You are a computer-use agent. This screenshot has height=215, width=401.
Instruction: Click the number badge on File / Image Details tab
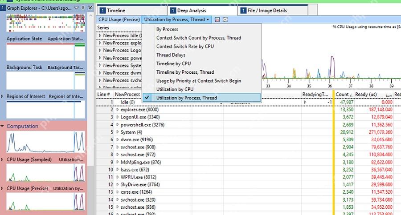point(243,11)
